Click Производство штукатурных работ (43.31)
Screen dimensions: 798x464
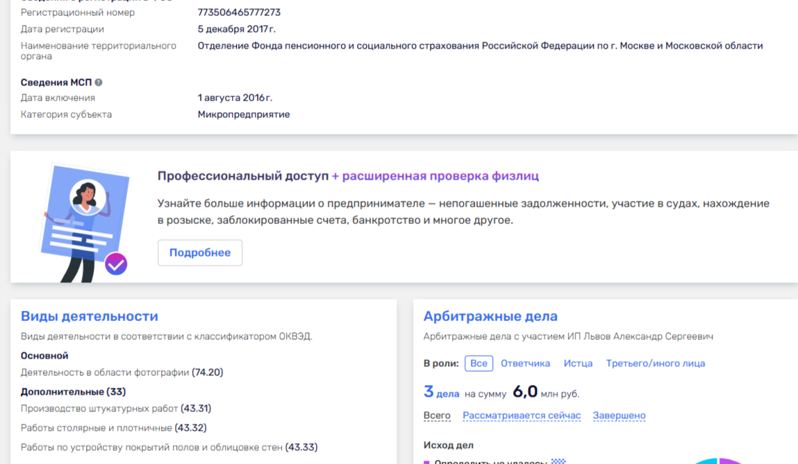tap(115, 409)
